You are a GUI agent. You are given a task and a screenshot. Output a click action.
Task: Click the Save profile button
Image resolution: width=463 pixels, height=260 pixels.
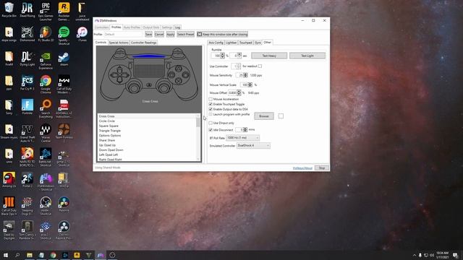(x=148, y=35)
